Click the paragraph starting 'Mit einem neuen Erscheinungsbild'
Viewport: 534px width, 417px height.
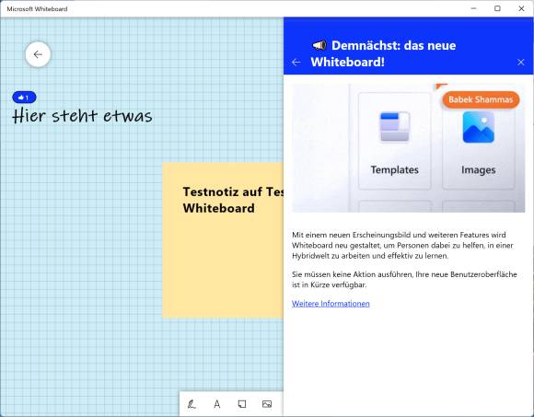click(402, 246)
